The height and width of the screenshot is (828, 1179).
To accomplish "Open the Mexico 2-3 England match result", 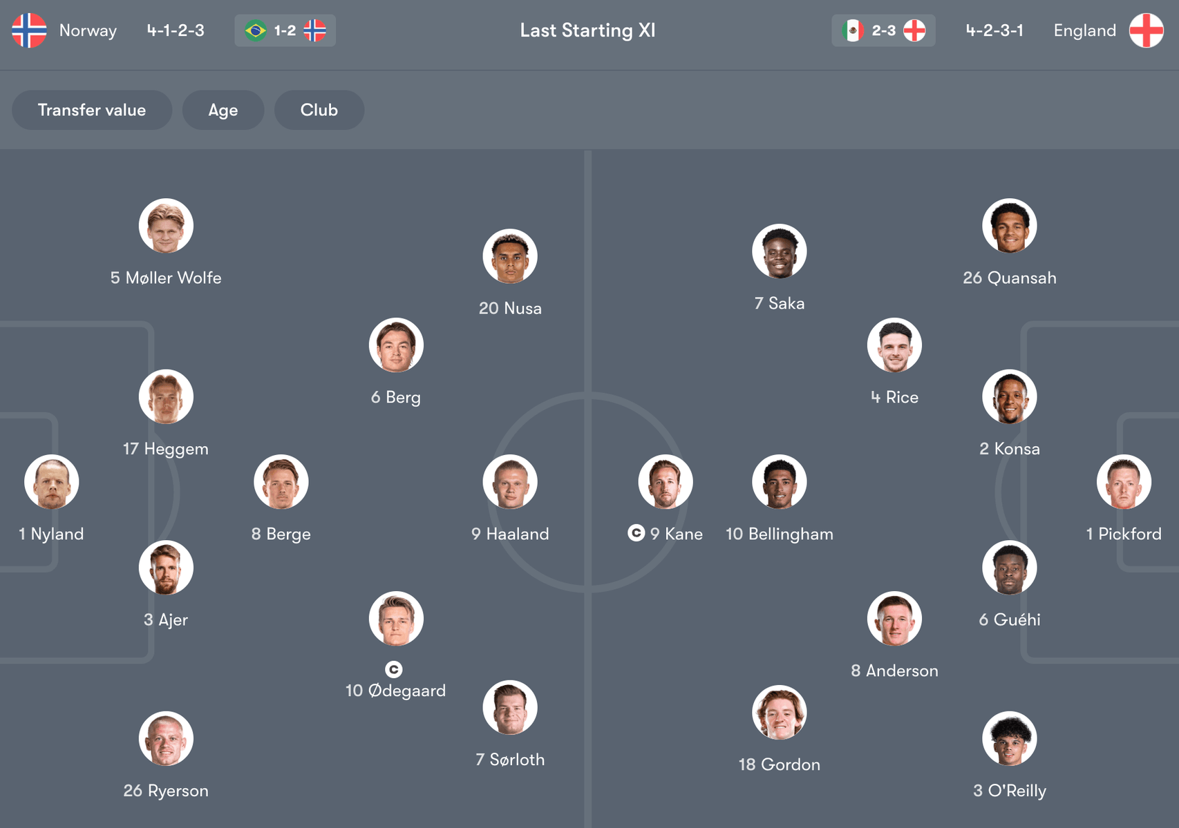I will coord(883,30).
